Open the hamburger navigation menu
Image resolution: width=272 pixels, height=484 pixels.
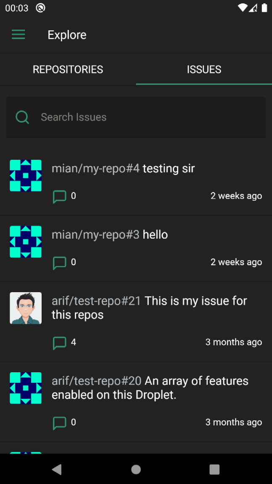pos(18,35)
